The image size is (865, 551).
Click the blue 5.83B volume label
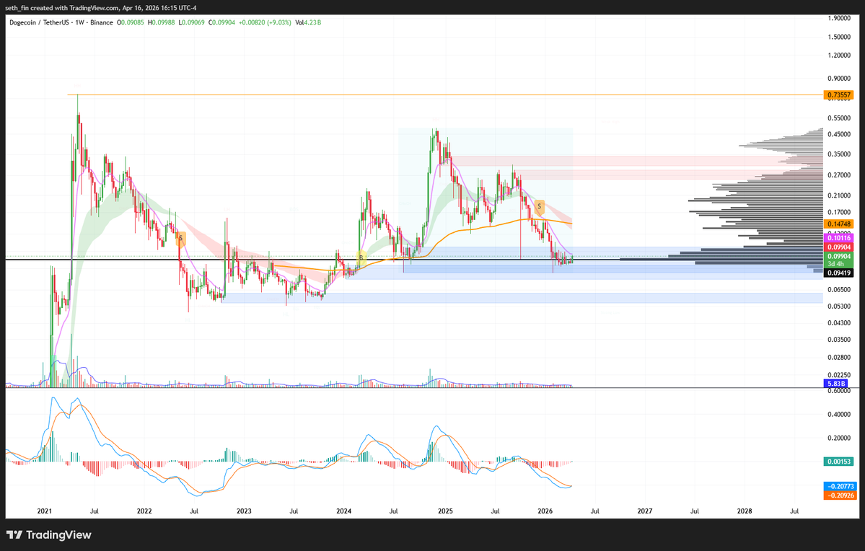835,384
